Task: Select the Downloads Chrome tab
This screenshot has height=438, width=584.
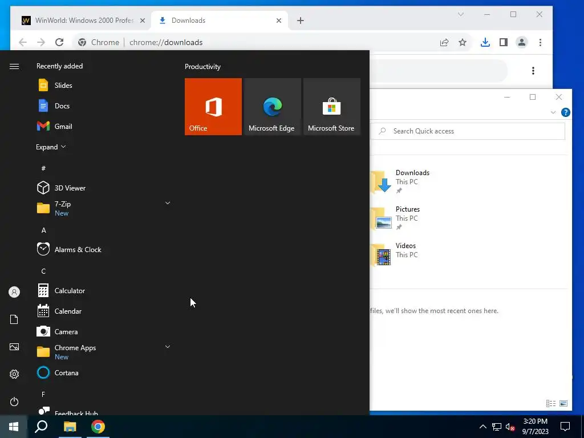Action: point(220,21)
